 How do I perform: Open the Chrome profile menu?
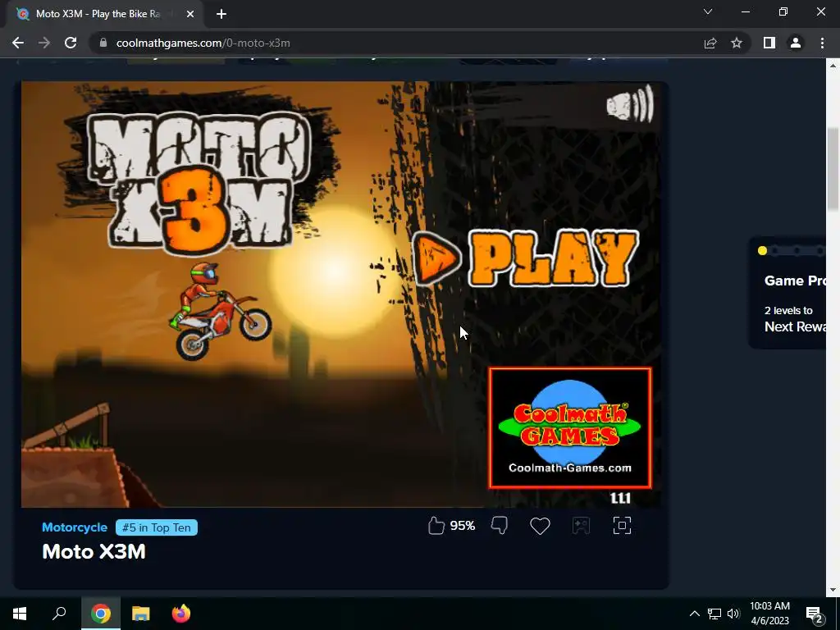(796, 43)
